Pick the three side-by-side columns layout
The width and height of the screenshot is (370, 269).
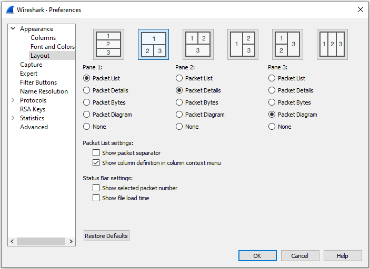pos(332,44)
